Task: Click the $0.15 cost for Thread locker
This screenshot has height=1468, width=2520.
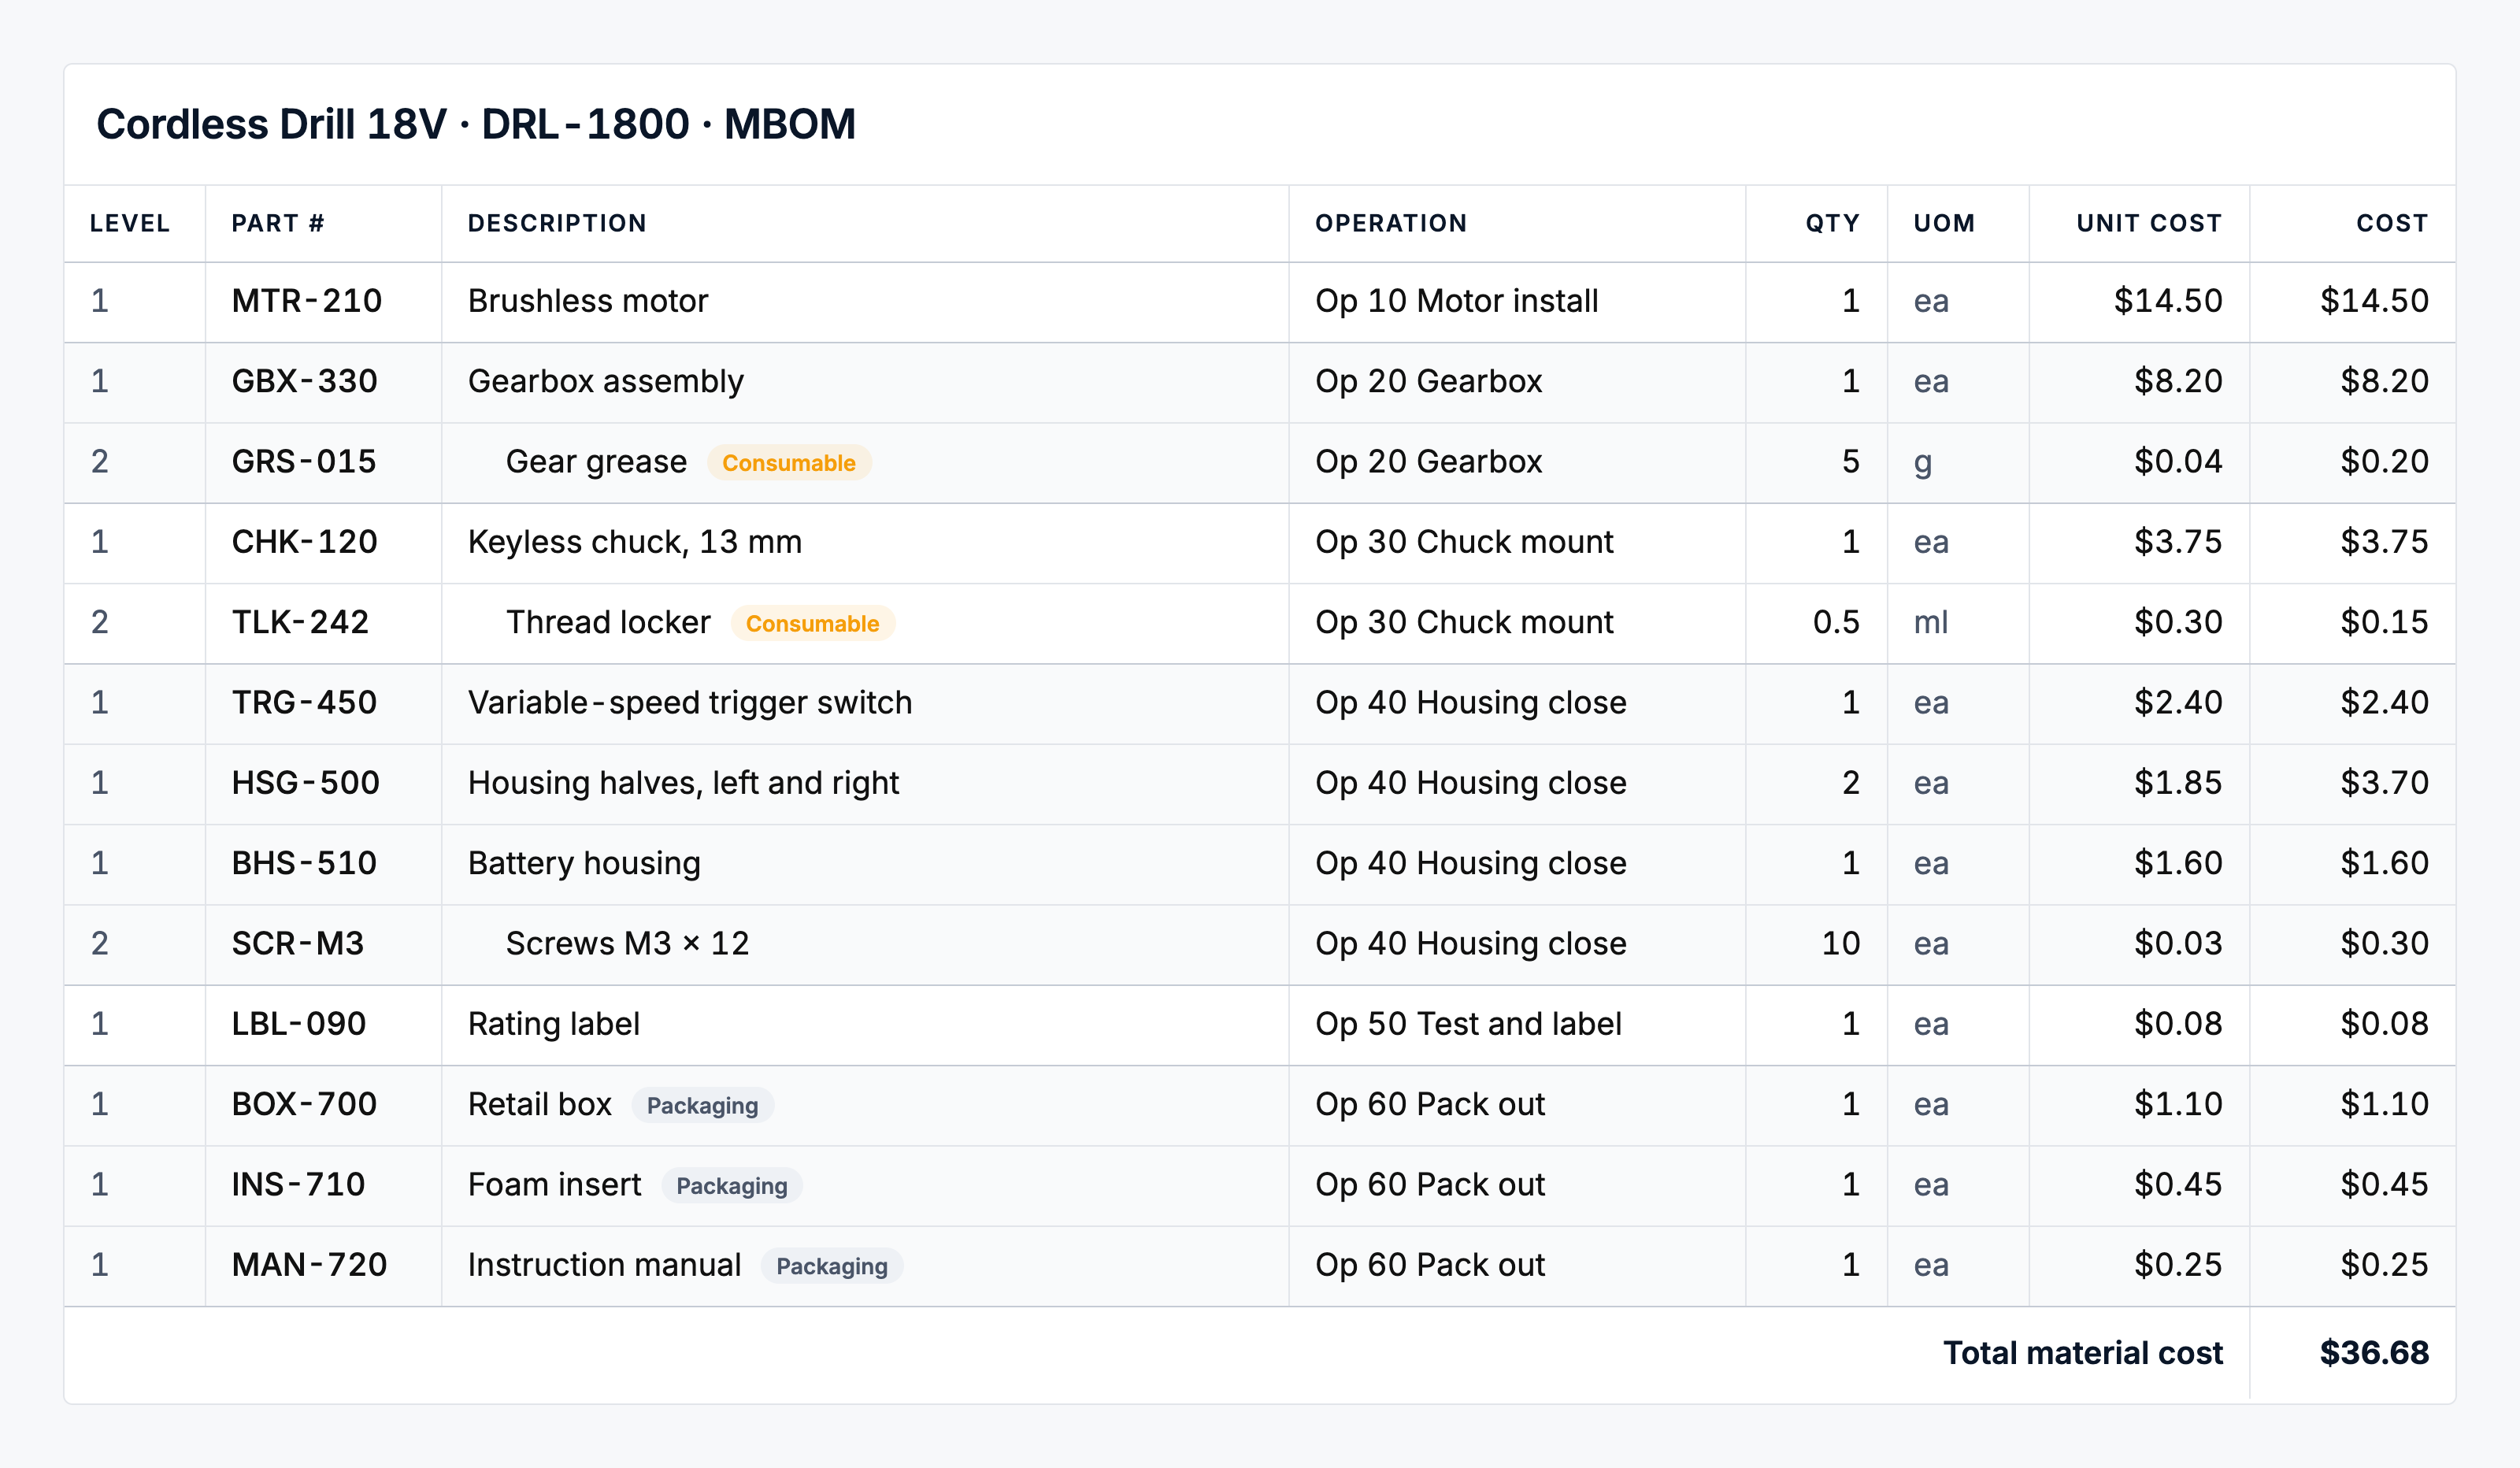Action: [x=2384, y=622]
